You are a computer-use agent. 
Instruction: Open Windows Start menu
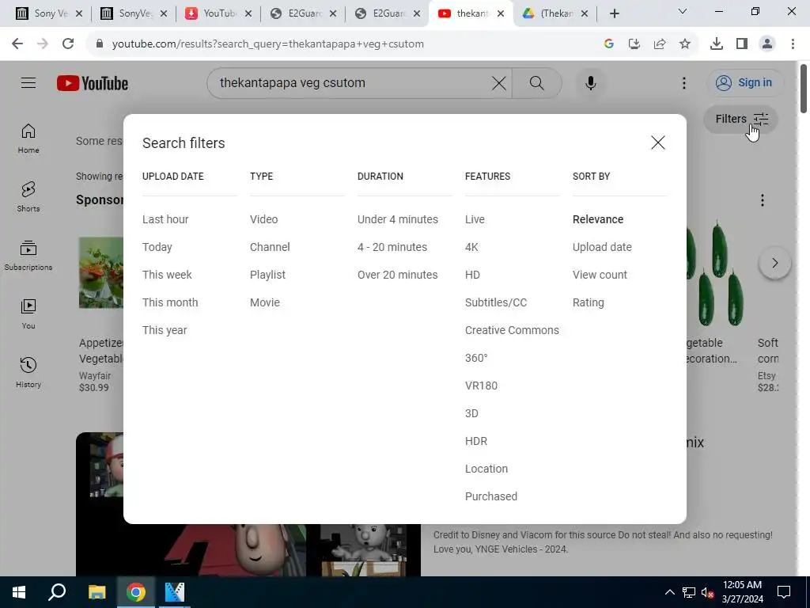19,592
